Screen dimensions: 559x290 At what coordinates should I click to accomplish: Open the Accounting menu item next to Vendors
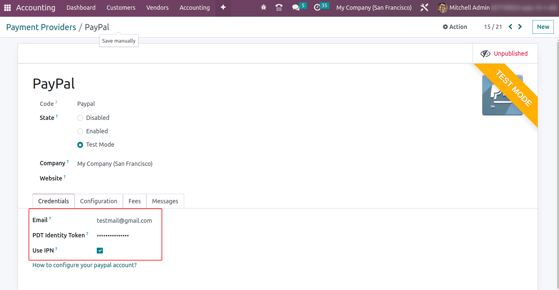[x=194, y=8]
